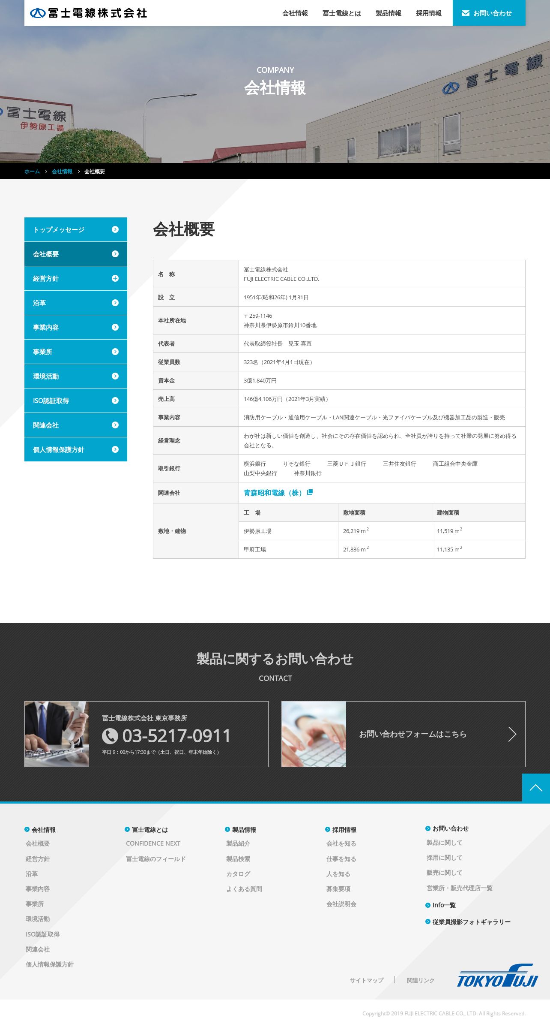
Task: Click bullet icon next to footer 採用情報
Action: (x=328, y=829)
